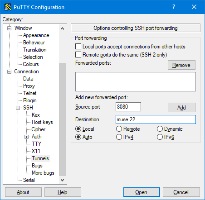The image size is (205, 200).
Task: Open the Colours settings category
Action: [x=31, y=64]
